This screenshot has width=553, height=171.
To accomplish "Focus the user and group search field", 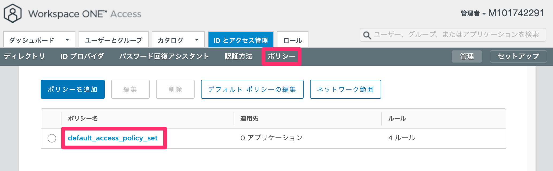I will (453, 35).
